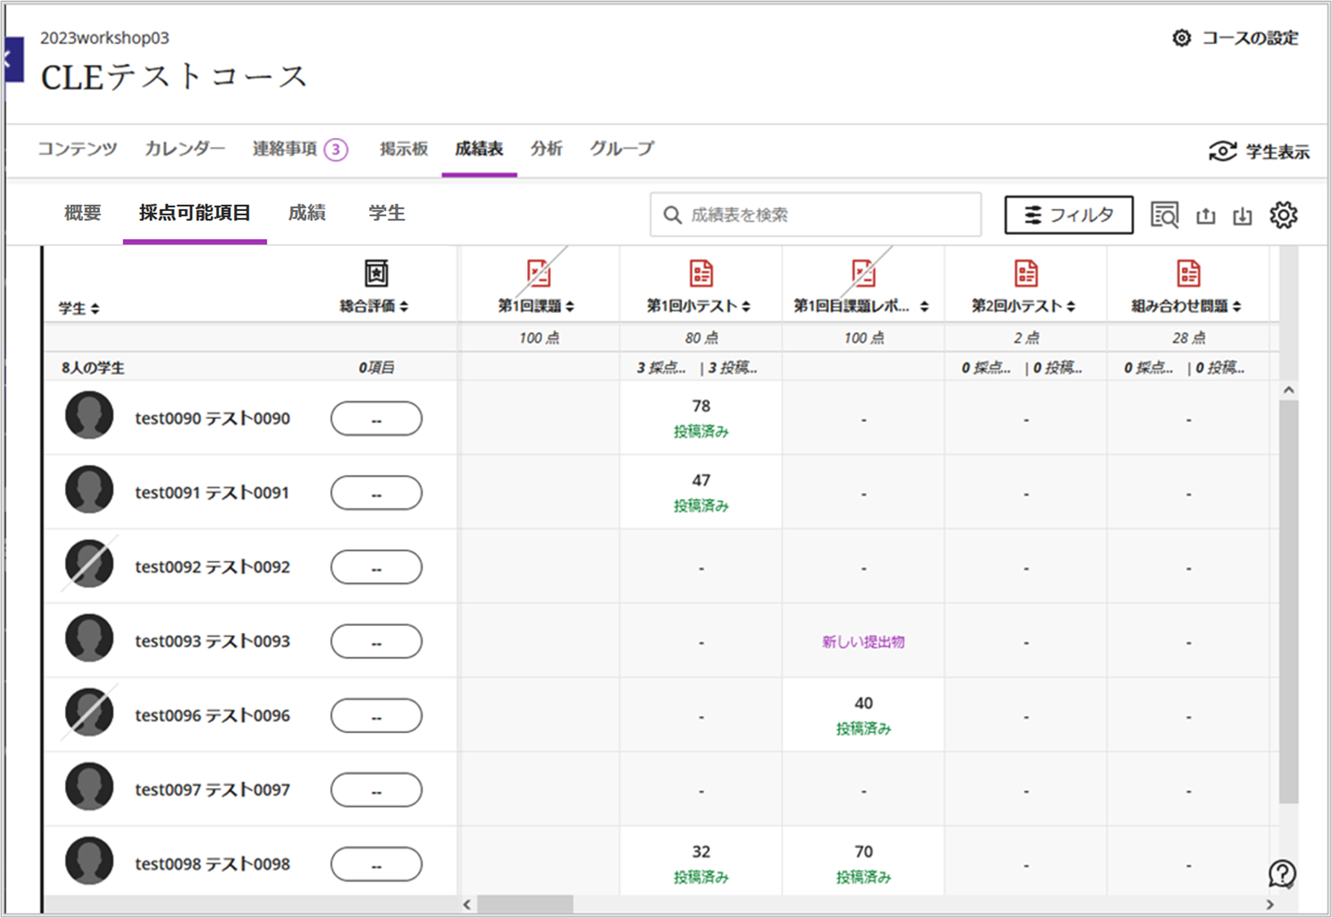
Task: Open score 78 for test0090
Action: (x=701, y=406)
